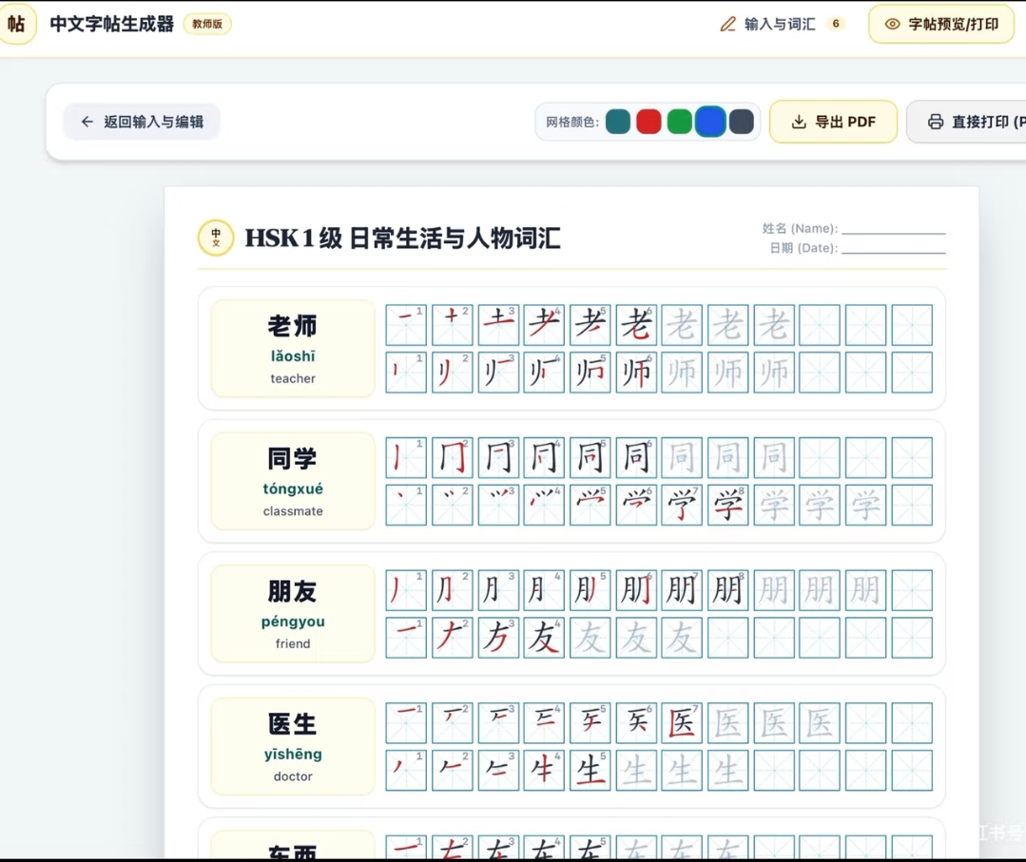Pick the blue grid color swatch

tap(710, 122)
